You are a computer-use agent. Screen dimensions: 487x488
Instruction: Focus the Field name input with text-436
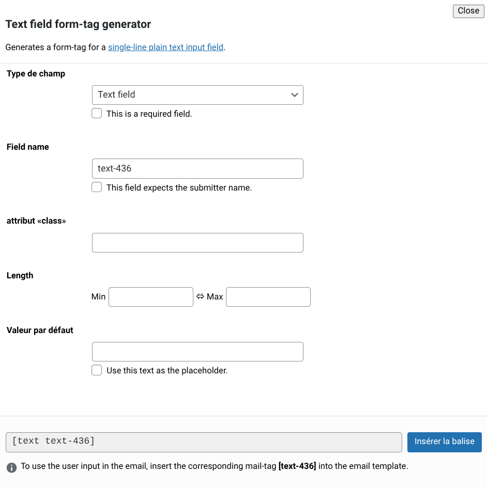197,169
